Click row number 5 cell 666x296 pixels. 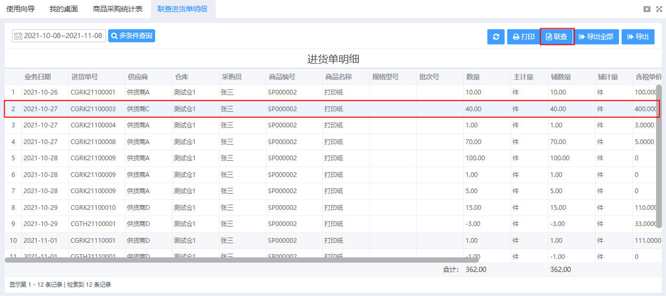coord(13,158)
